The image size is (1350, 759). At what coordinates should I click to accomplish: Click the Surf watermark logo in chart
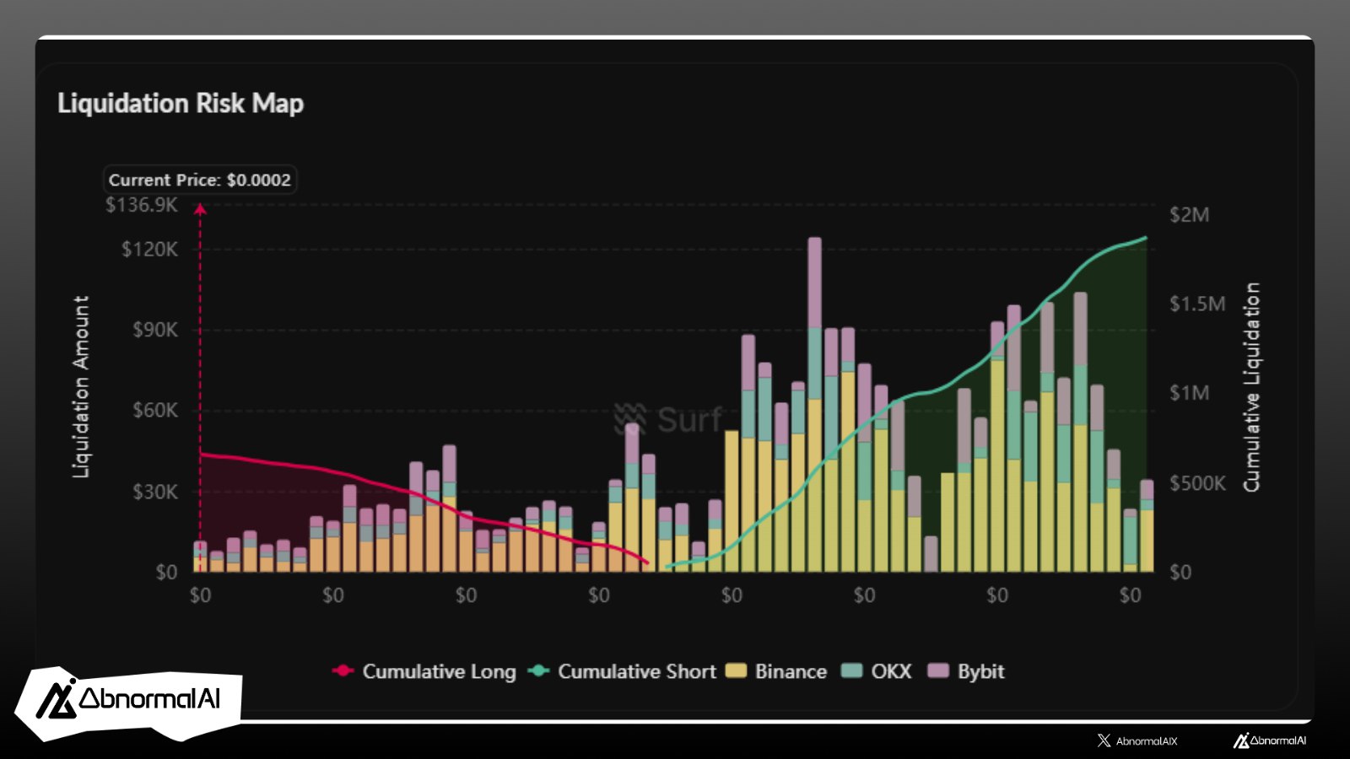click(668, 419)
